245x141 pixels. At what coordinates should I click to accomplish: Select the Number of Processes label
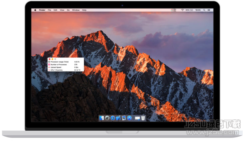[x=58, y=65]
